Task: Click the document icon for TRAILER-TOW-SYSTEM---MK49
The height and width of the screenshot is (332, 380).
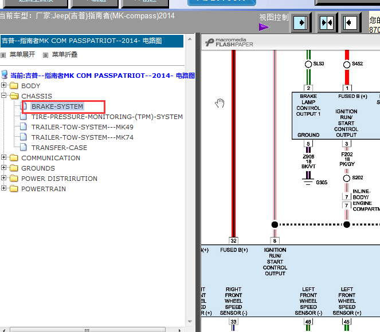Action: (23, 127)
